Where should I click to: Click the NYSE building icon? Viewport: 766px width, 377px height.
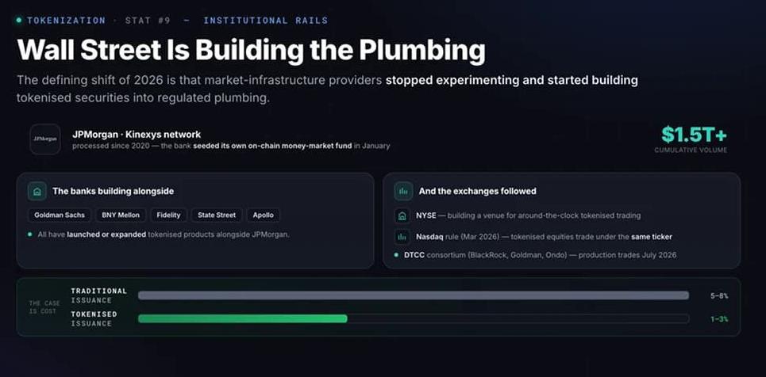point(402,215)
